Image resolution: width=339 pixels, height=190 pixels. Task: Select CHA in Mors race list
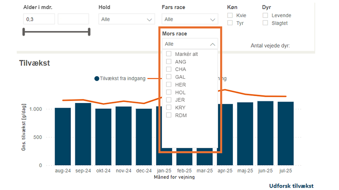coord(169,69)
